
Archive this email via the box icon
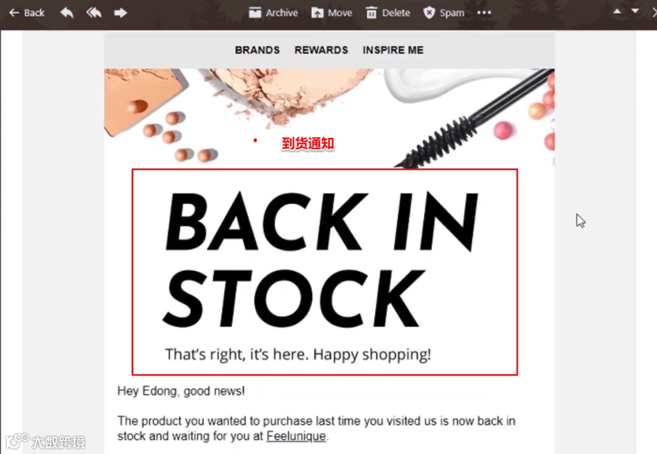pyautogui.click(x=255, y=13)
